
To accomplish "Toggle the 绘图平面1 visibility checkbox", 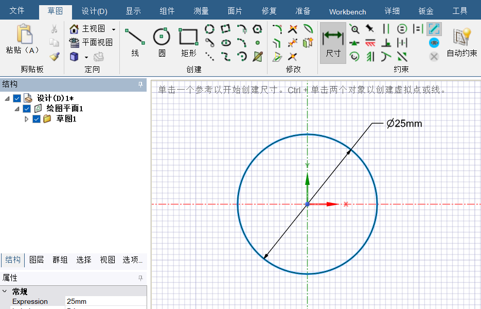I will [x=27, y=109].
